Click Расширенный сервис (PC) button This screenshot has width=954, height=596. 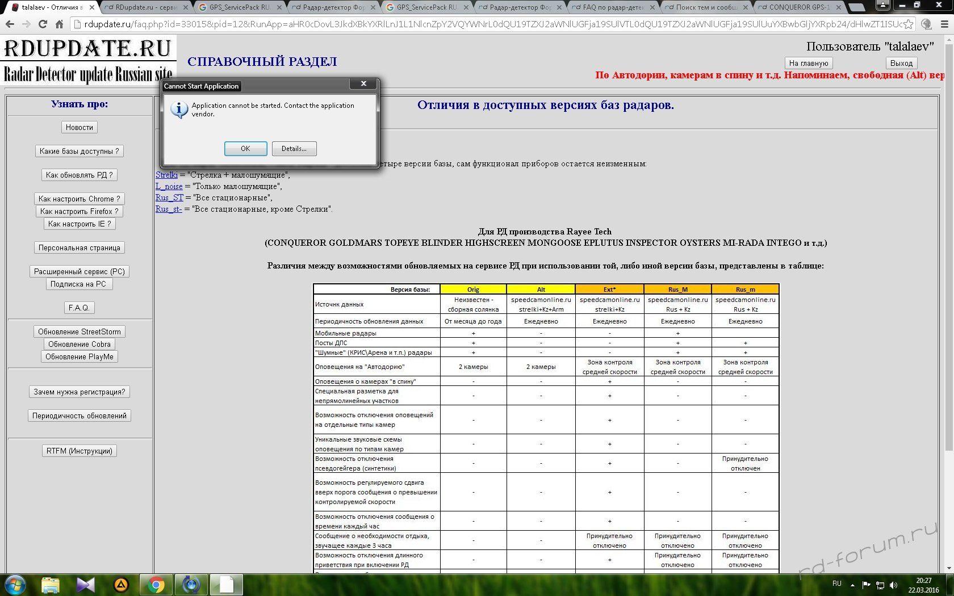[x=79, y=271]
